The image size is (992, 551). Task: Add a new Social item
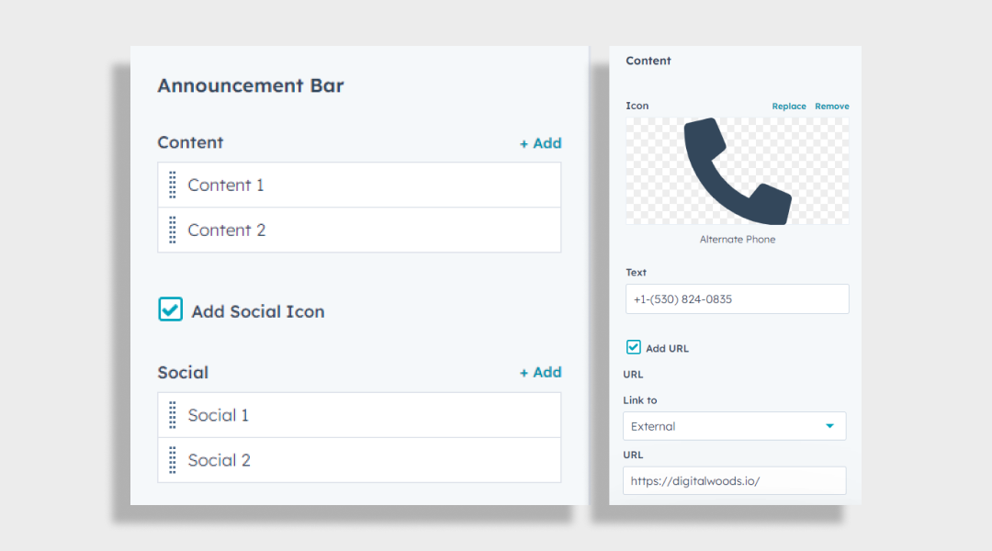[x=540, y=372]
